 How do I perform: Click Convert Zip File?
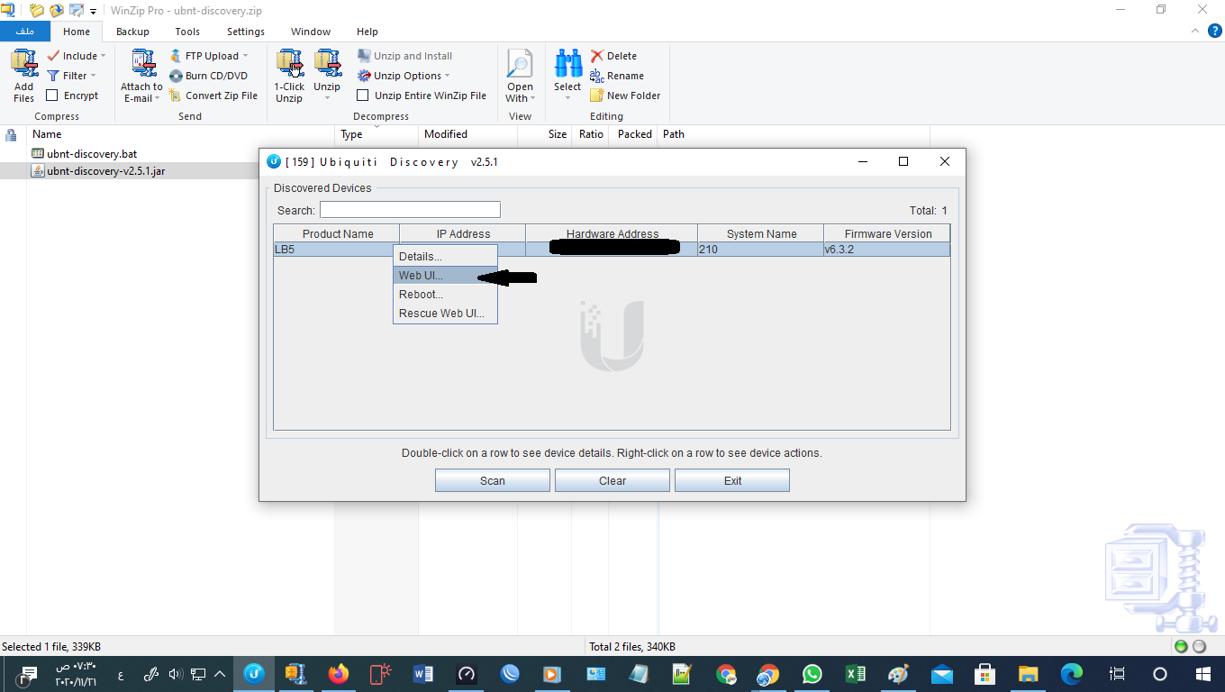coord(213,96)
